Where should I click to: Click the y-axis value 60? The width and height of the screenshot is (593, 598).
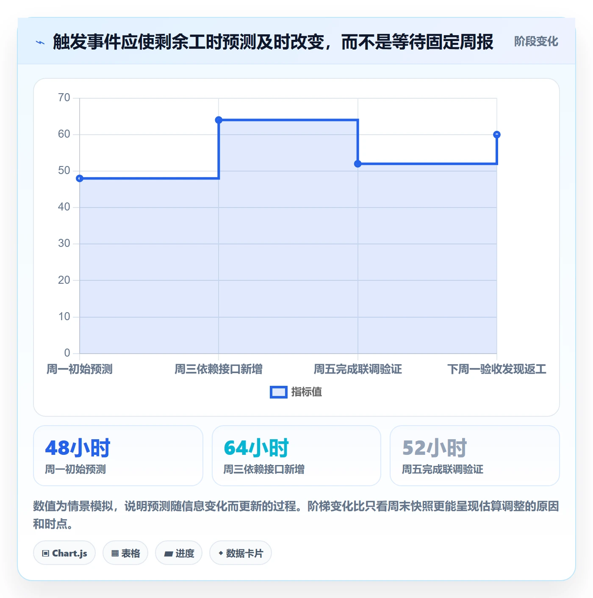coord(64,134)
